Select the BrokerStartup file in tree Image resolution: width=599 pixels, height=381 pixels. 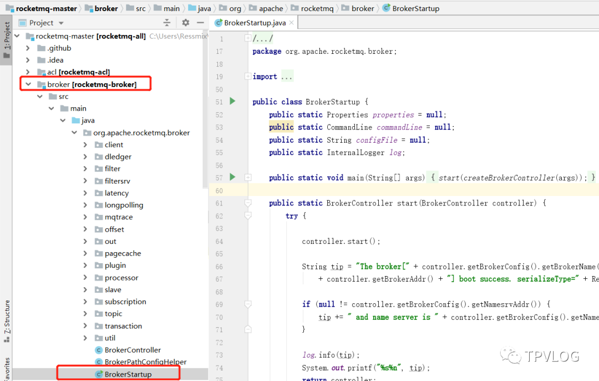[128, 374]
